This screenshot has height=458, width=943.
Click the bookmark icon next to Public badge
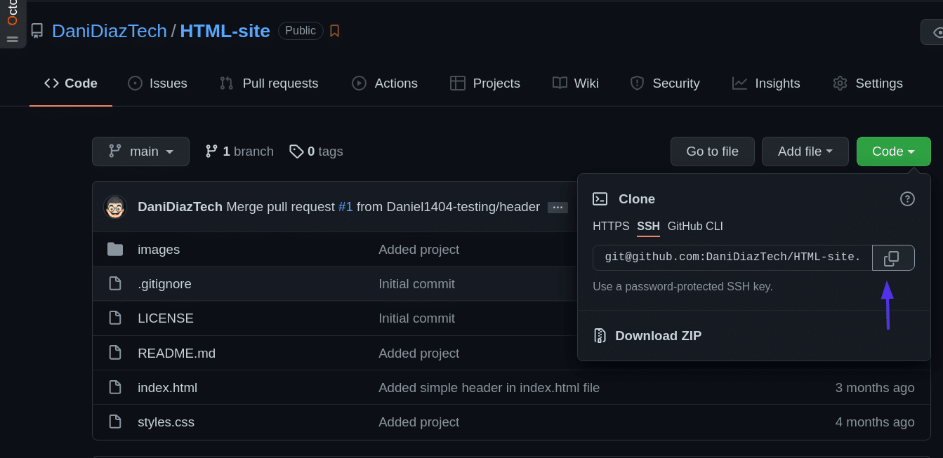pyautogui.click(x=334, y=30)
